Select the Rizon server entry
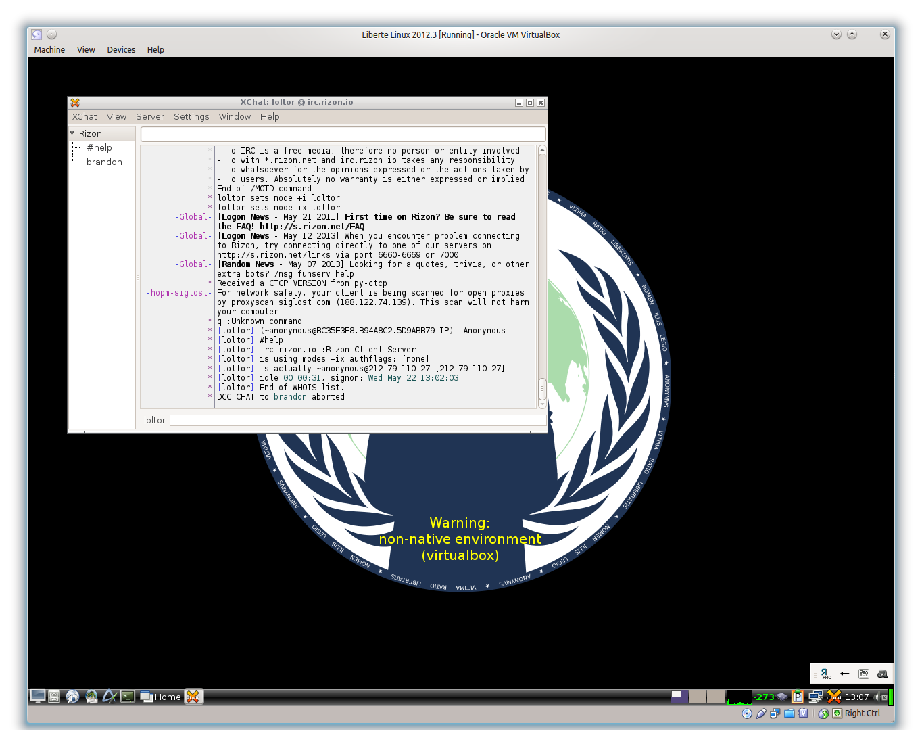Image resolution: width=922 pixels, height=750 pixels. (91, 134)
